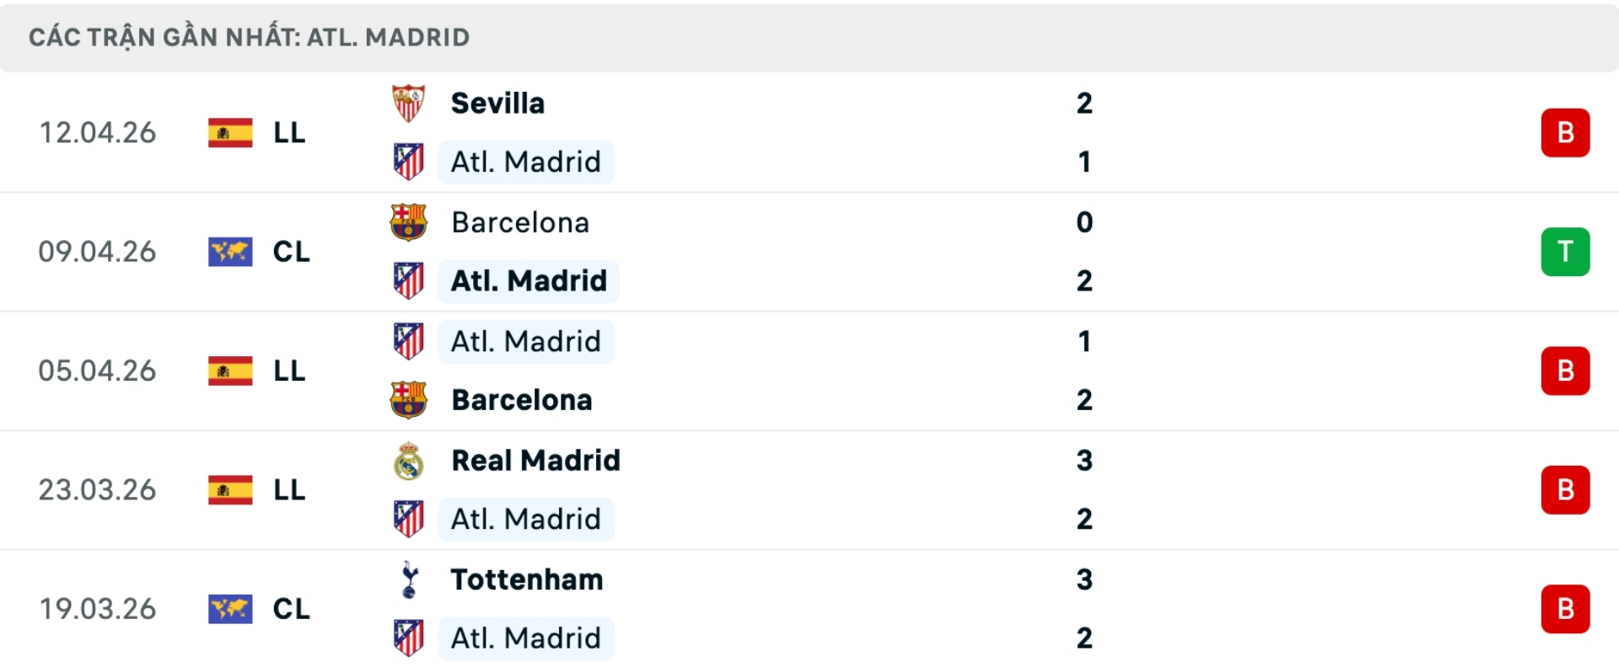Click red B badge for Sevilla match

point(1565,133)
